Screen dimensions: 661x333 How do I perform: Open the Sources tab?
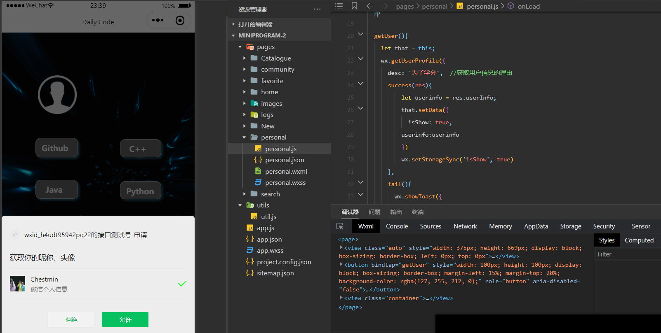coord(430,226)
